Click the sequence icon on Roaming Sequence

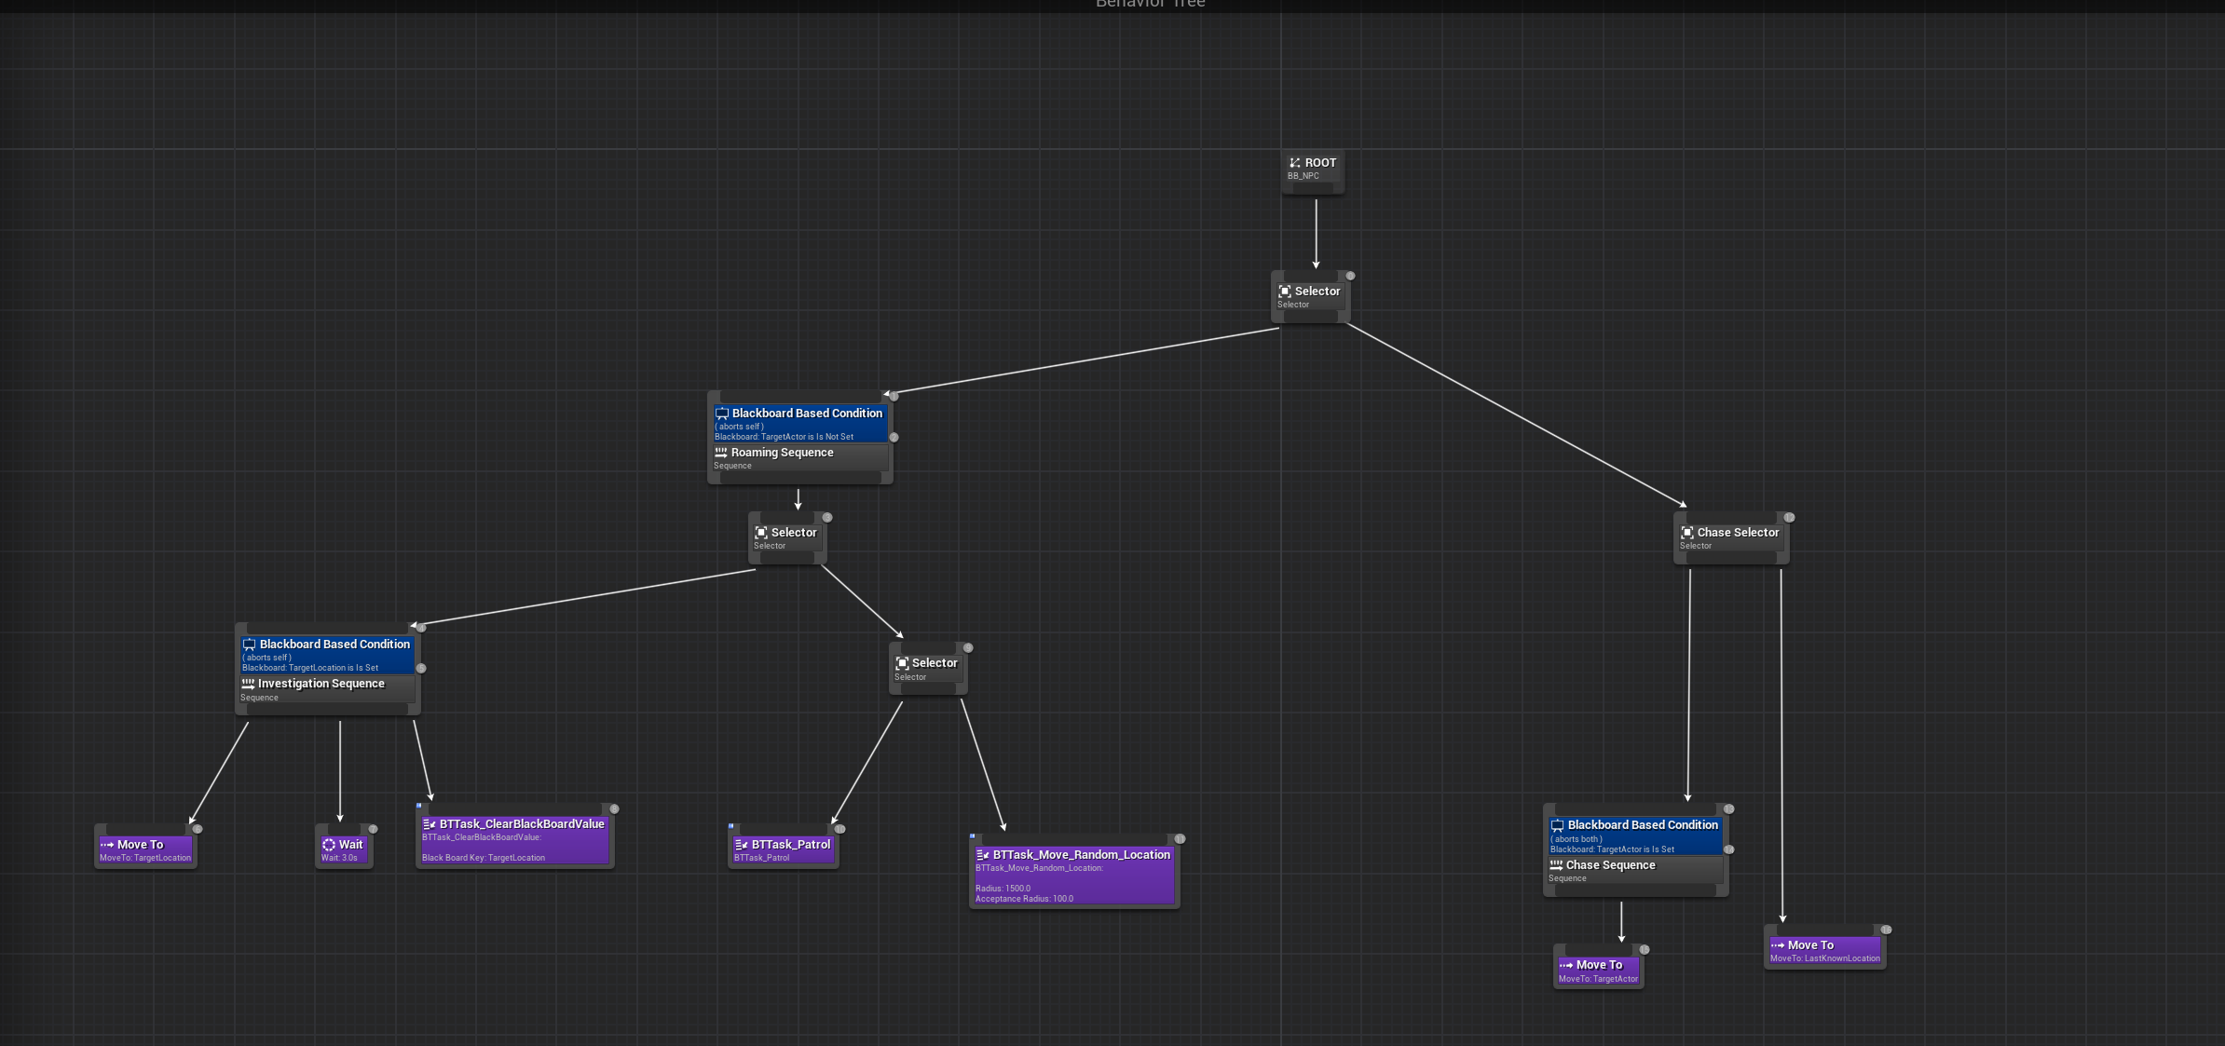[722, 452]
